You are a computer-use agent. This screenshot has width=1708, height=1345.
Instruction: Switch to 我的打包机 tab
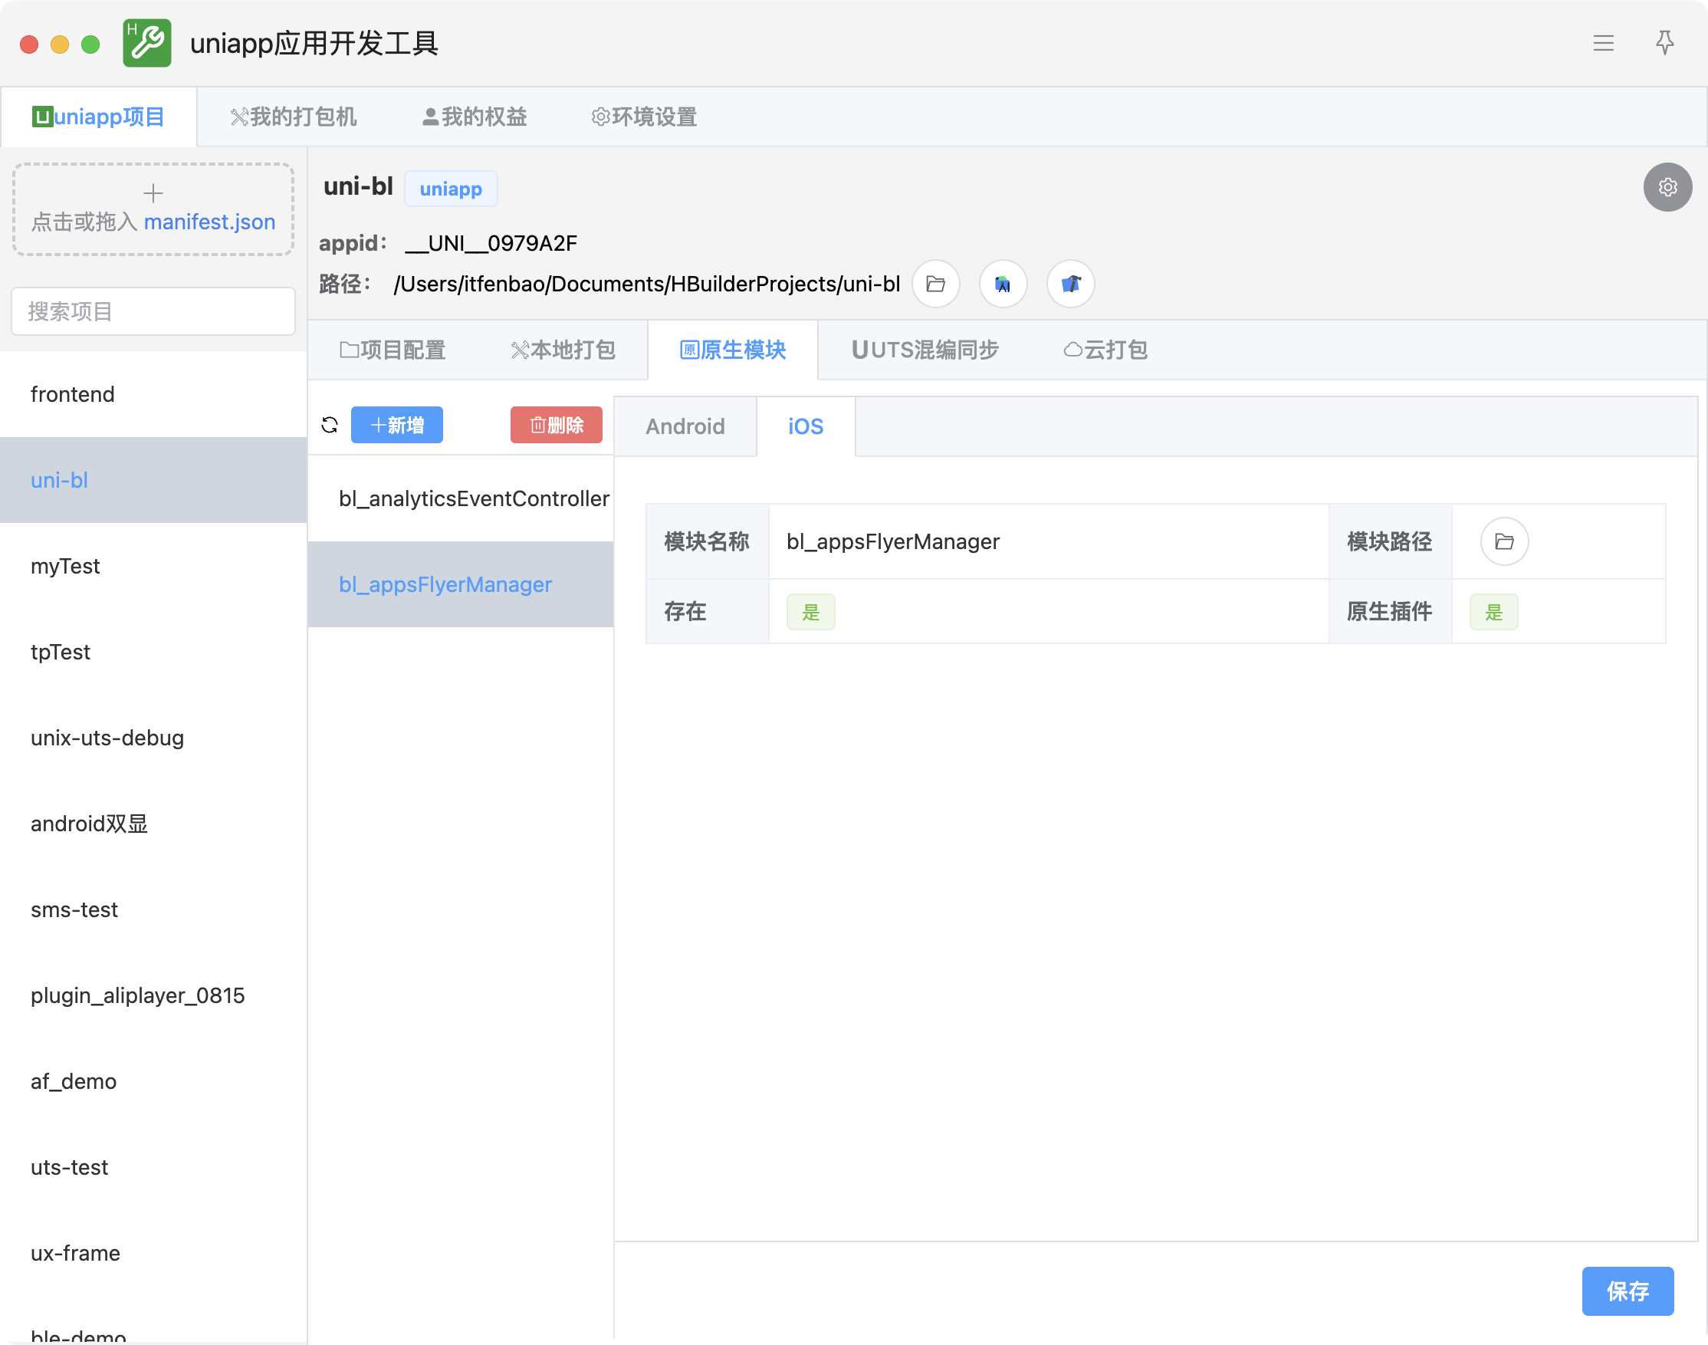point(293,117)
